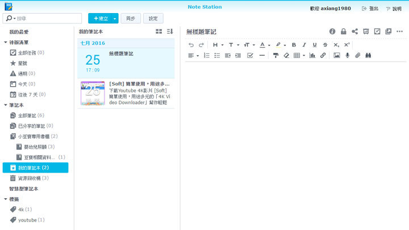Insert a checkbox into the note
This screenshot has width=409, height=230.
point(250,56)
